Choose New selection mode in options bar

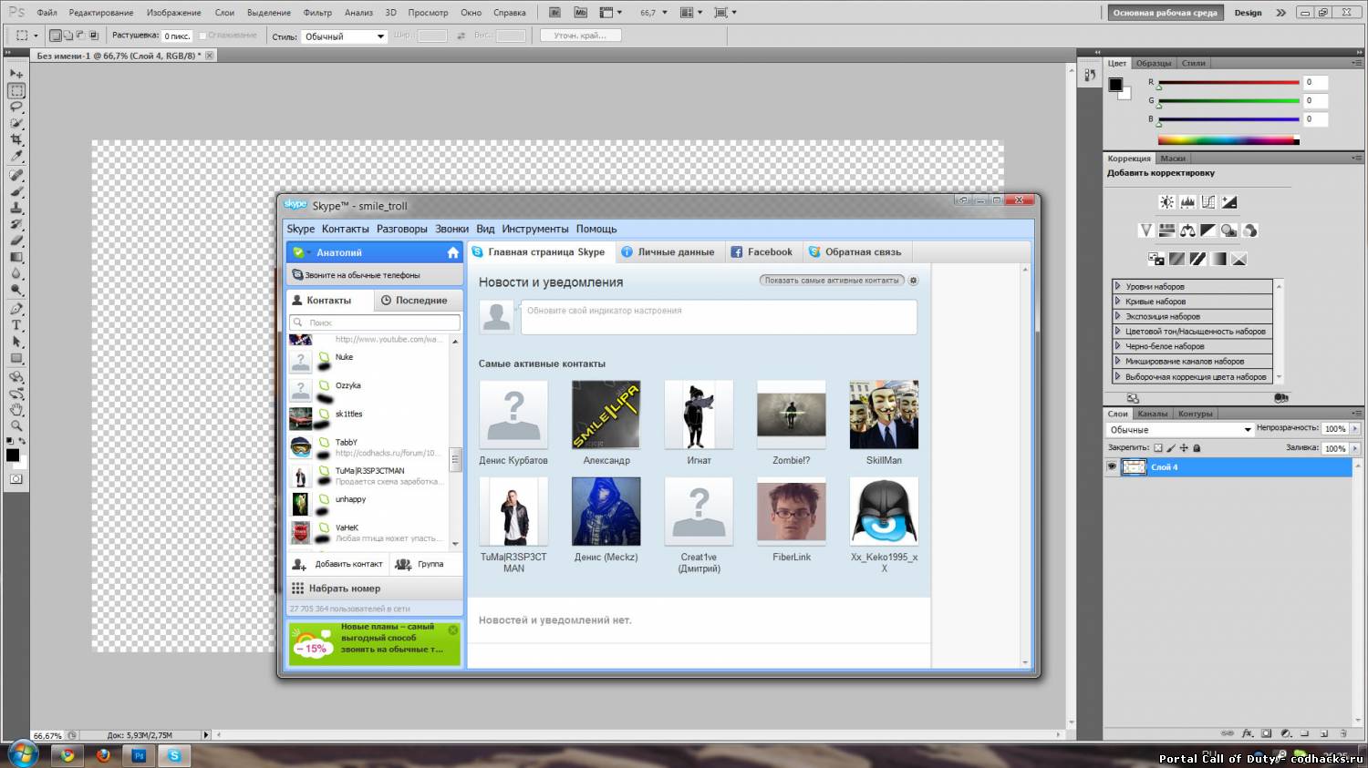point(56,36)
